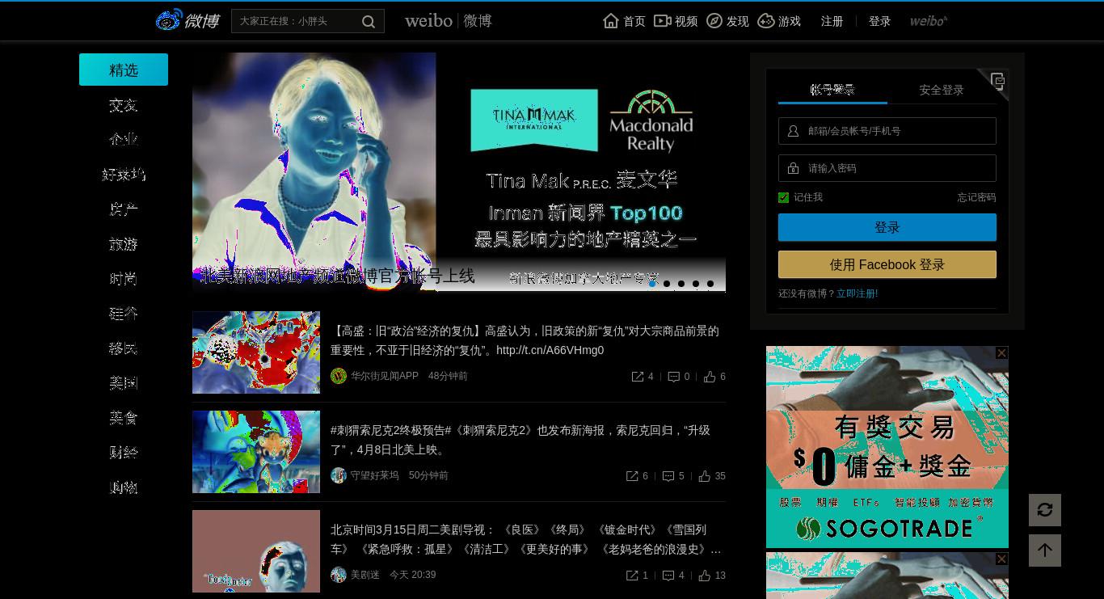Focus the 请输入密码 password field

coord(887,168)
